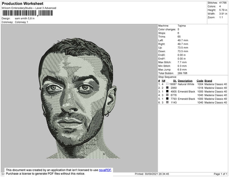This screenshot has width=229, height=177.
Task: Click the Min Stitch value 0.3 mm
Action: coord(182,66)
